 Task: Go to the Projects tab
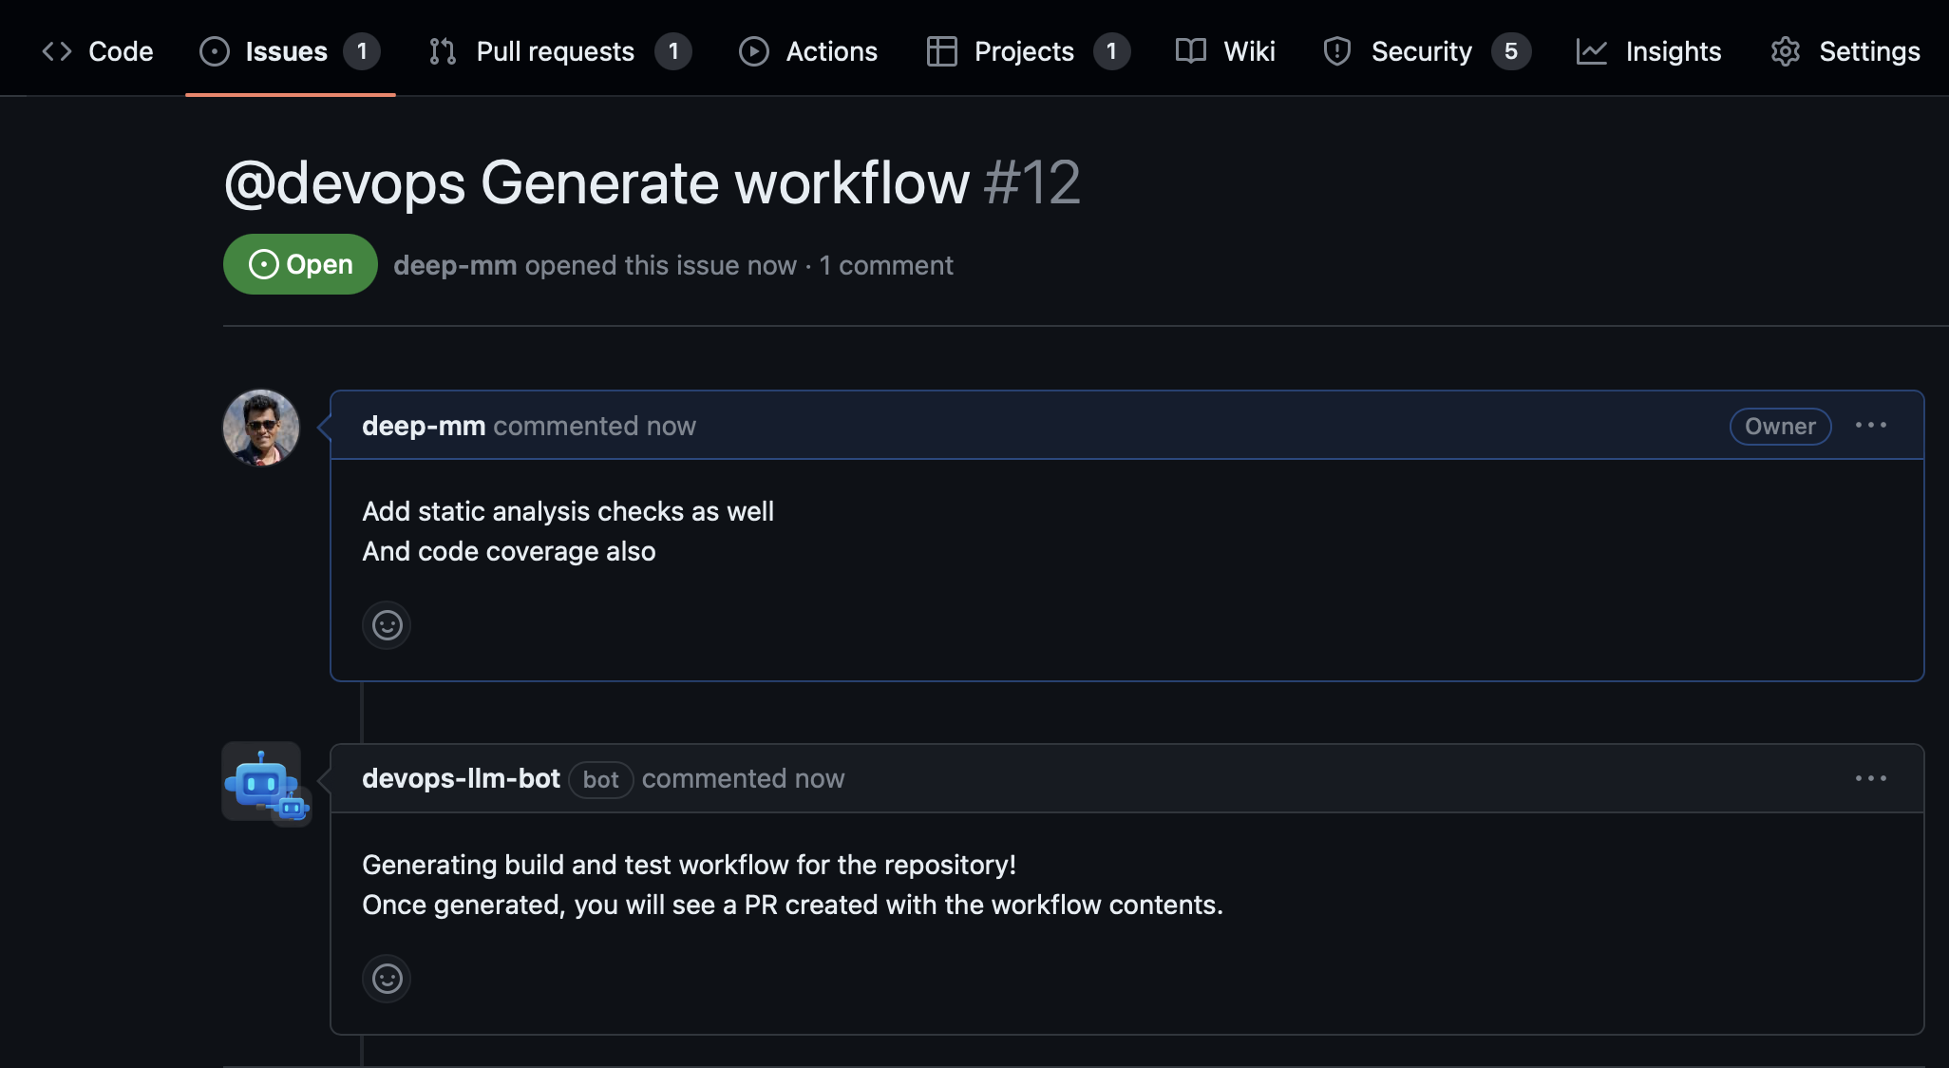tap(1023, 51)
